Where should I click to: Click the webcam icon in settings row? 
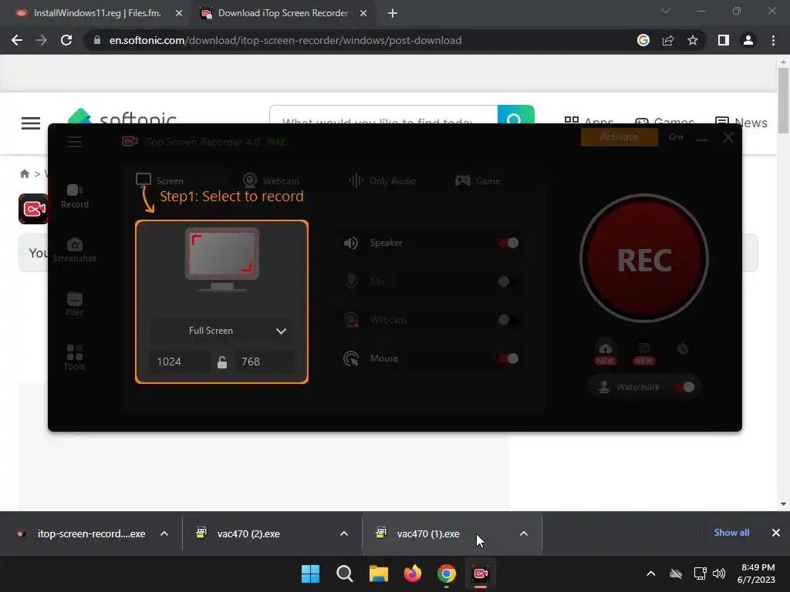tap(351, 320)
